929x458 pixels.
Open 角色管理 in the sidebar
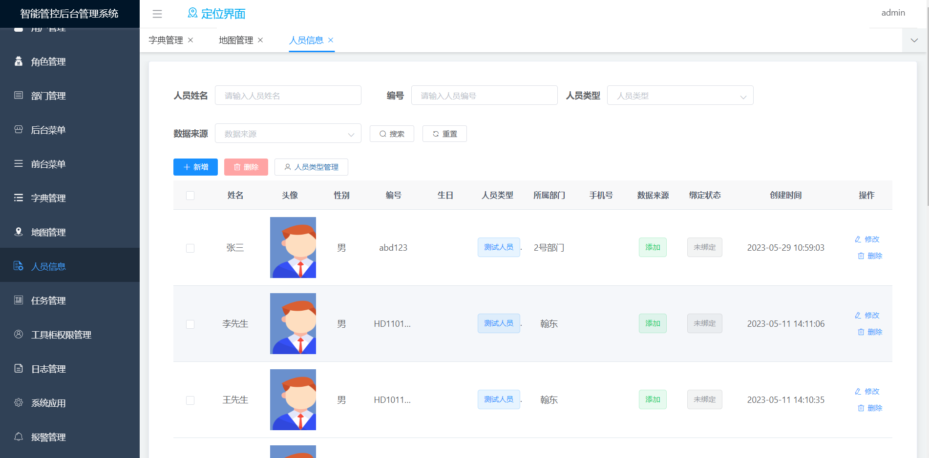48,62
